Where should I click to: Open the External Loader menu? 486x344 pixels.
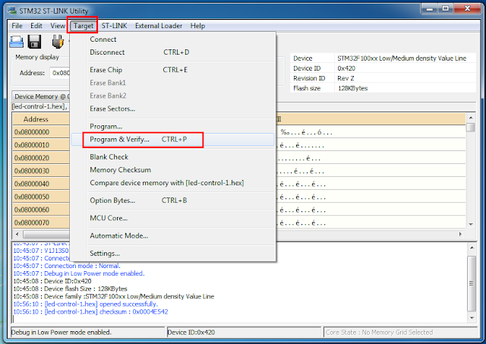point(159,26)
